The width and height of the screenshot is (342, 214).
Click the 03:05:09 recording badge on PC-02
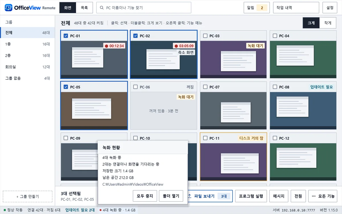click(184, 46)
